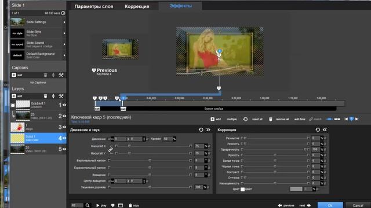371x208 pixels.
Task: Click slide time clock icon
Action: 63,13
